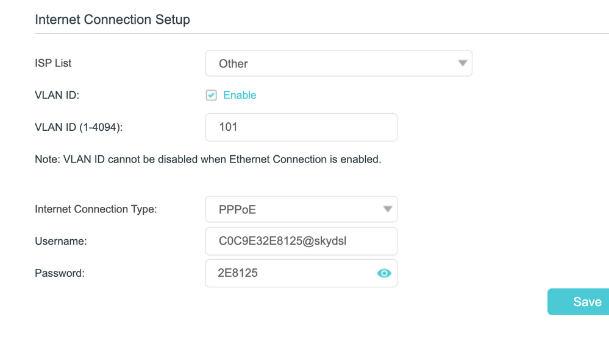609x356 pixels.
Task: Click the Username label
Action: (61, 241)
